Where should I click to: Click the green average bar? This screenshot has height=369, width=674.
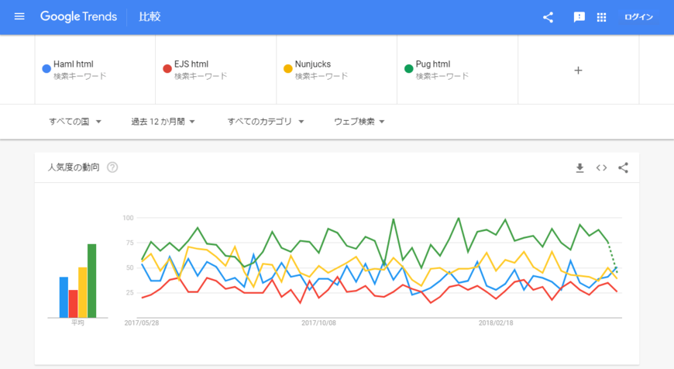tap(92, 281)
